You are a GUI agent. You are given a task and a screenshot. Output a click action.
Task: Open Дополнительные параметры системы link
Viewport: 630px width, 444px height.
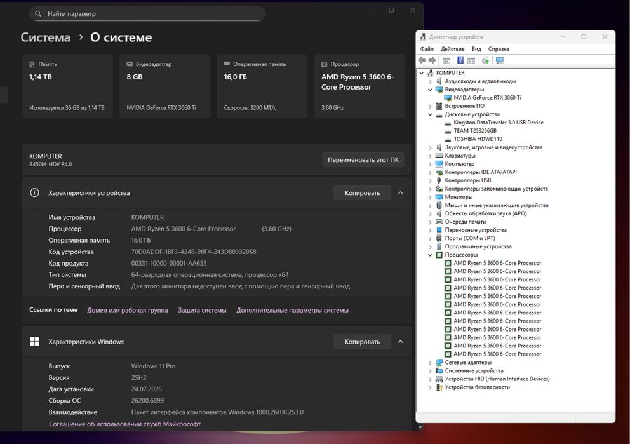292,310
